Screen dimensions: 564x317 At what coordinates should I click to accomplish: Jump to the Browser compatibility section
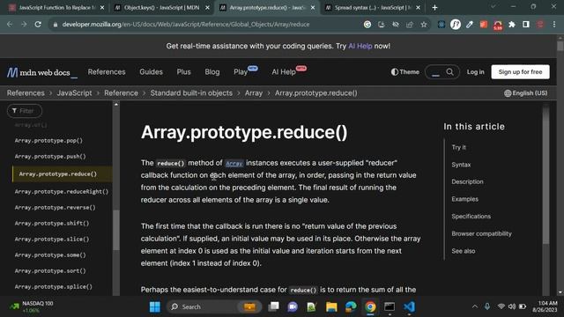click(481, 233)
